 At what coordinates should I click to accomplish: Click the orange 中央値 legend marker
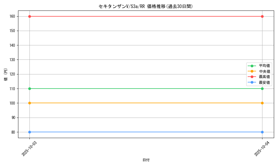(252, 71)
